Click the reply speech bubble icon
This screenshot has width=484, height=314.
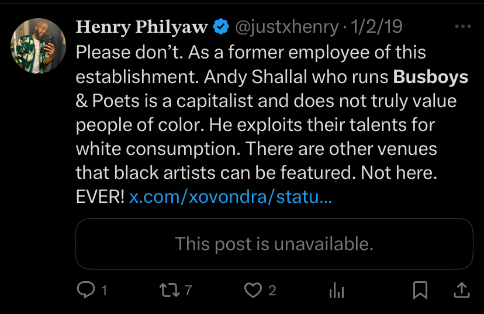point(86,290)
